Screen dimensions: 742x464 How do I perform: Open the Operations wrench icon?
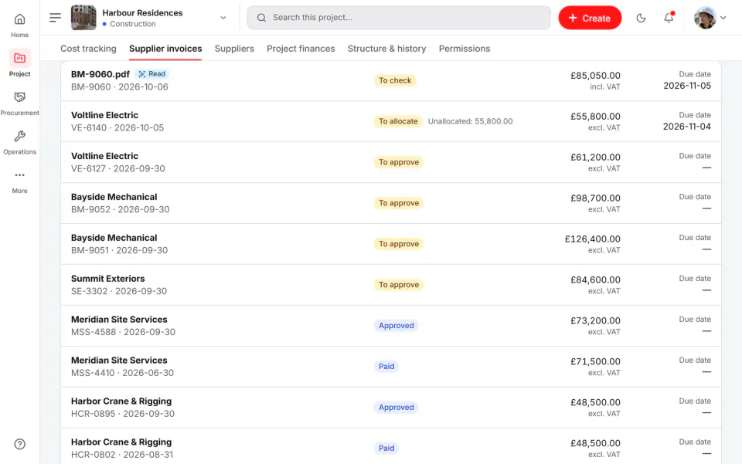pyautogui.click(x=19, y=136)
